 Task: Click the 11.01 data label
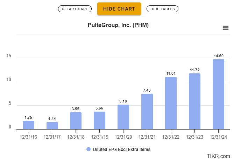[x=171, y=73]
